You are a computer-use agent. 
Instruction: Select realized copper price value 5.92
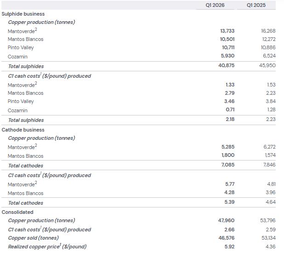pyautogui.click(x=230, y=247)
